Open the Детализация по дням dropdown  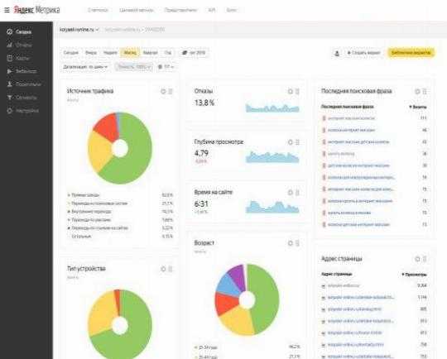pyautogui.click(x=85, y=67)
